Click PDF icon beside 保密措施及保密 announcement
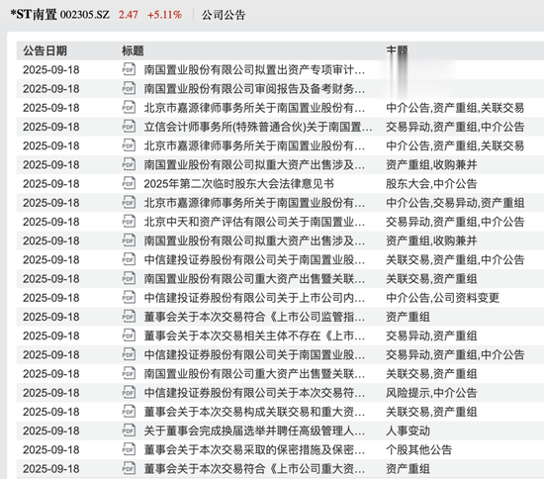This screenshot has width=544, height=479. point(129,449)
